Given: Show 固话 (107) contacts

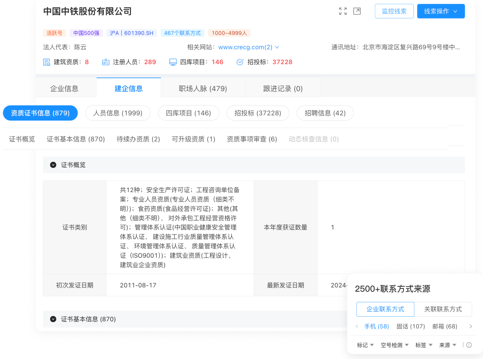Looking at the screenshot, I should [x=411, y=326].
